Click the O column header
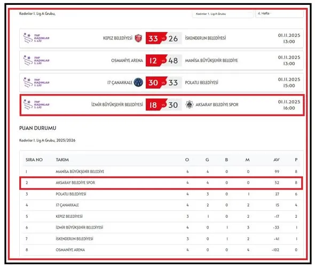The height and width of the screenshot is (267, 315). [x=187, y=160]
